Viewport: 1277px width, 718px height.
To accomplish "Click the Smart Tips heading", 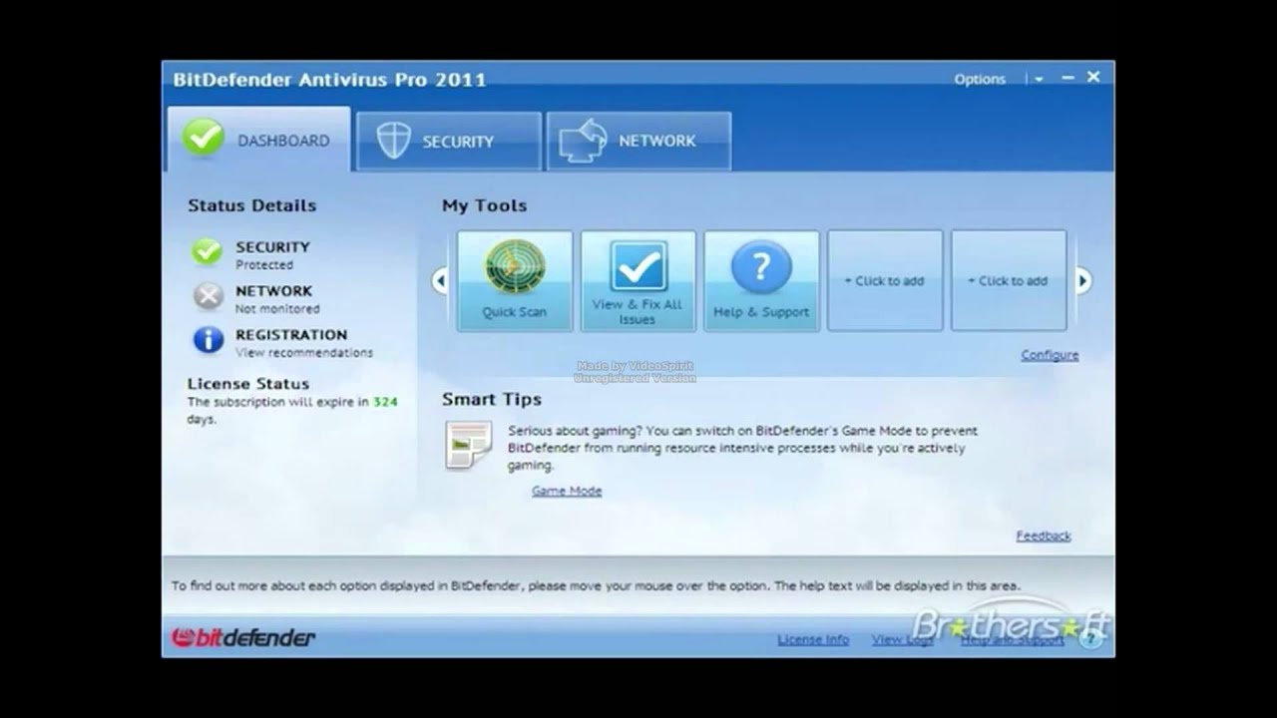I will (492, 399).
